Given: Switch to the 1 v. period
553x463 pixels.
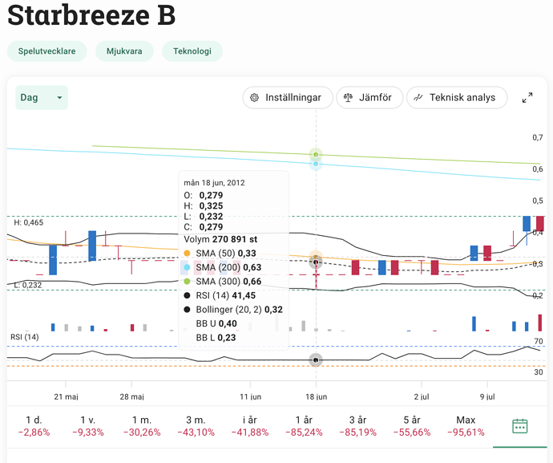Looking at the screenshot, I should (88, 426).
